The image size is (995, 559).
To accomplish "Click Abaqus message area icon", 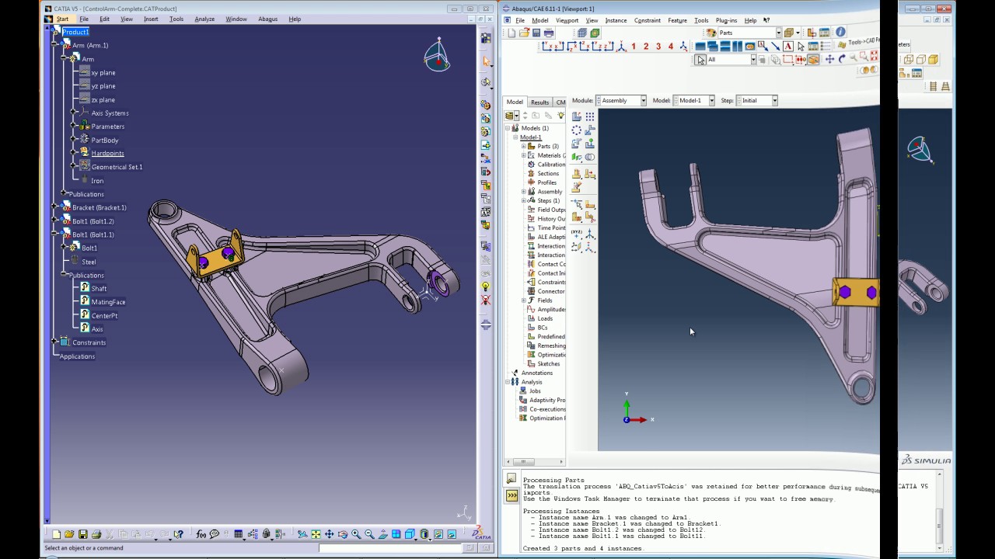I will (x=511, y=479).
